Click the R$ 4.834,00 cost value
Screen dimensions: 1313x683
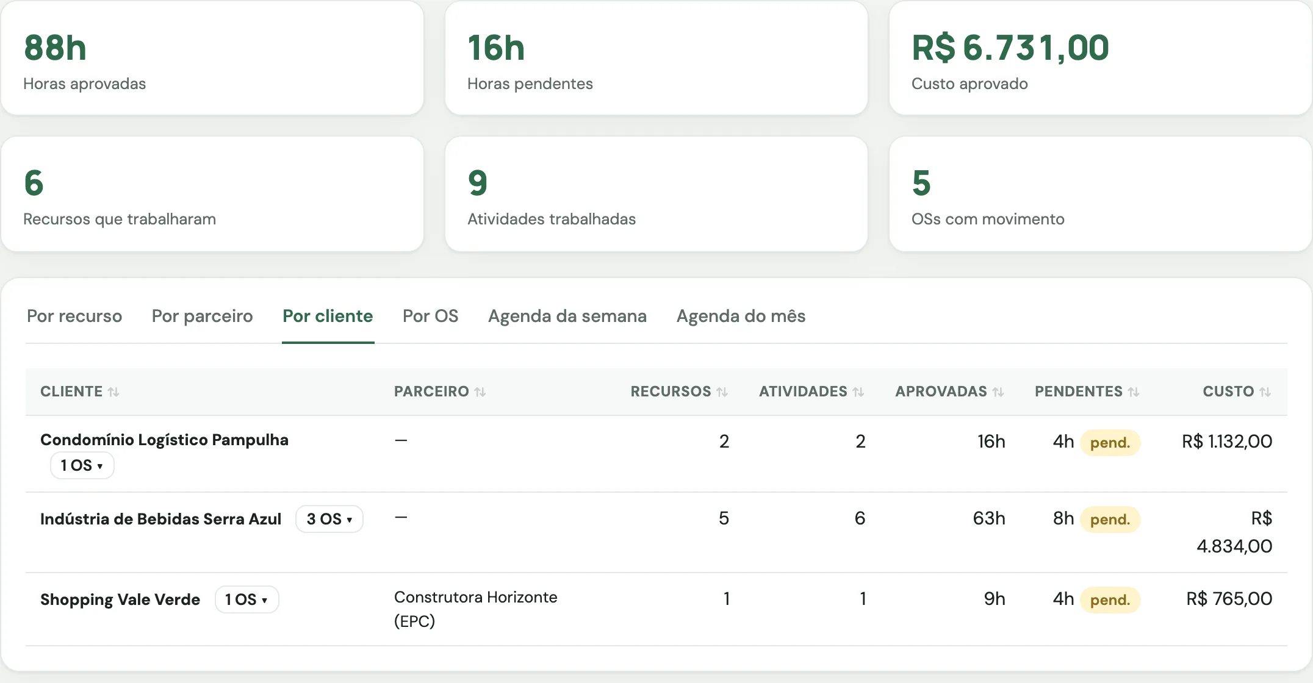1234,532
